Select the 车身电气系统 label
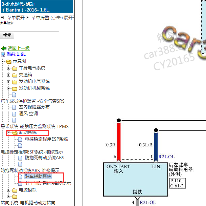This screenshot has width=206, height=206. (x=32, y=68)
